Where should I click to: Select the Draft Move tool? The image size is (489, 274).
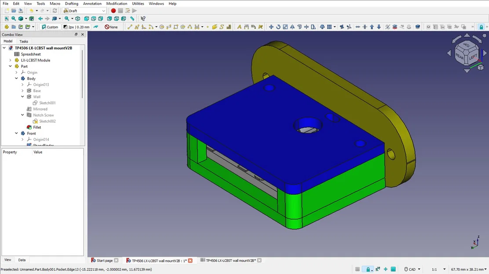271,27
